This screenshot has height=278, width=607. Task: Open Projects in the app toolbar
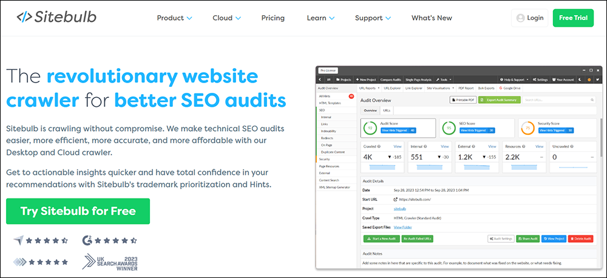click(x=344, y=80)
